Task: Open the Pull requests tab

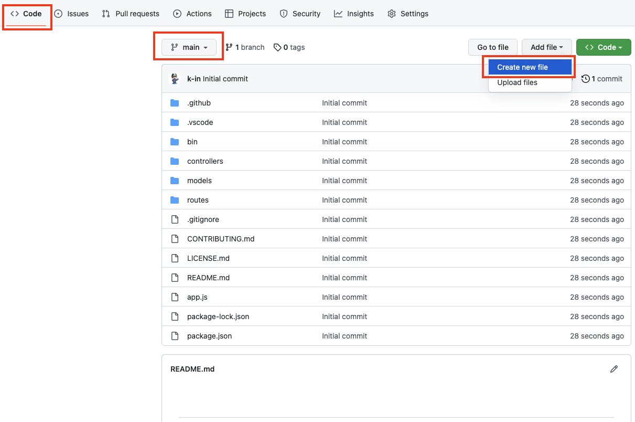Action: pyautogui.click(x=131, y=14)
